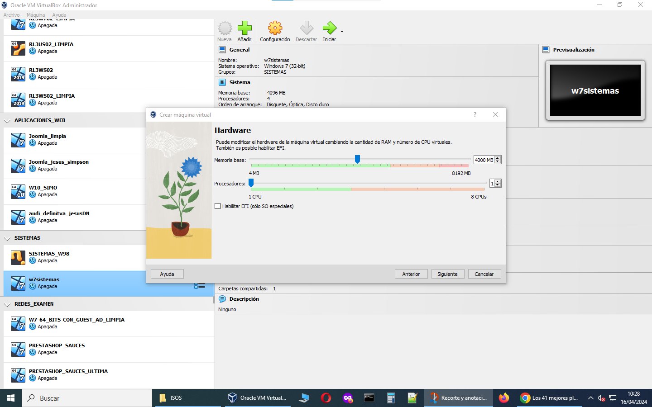This screenshot has height=407, width=652.
Task: Collapse the REDES_EXAMEN group
Action: coord(7,304)
